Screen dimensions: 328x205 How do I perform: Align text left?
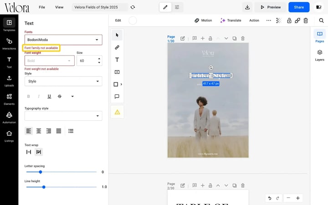pos(29,131)
